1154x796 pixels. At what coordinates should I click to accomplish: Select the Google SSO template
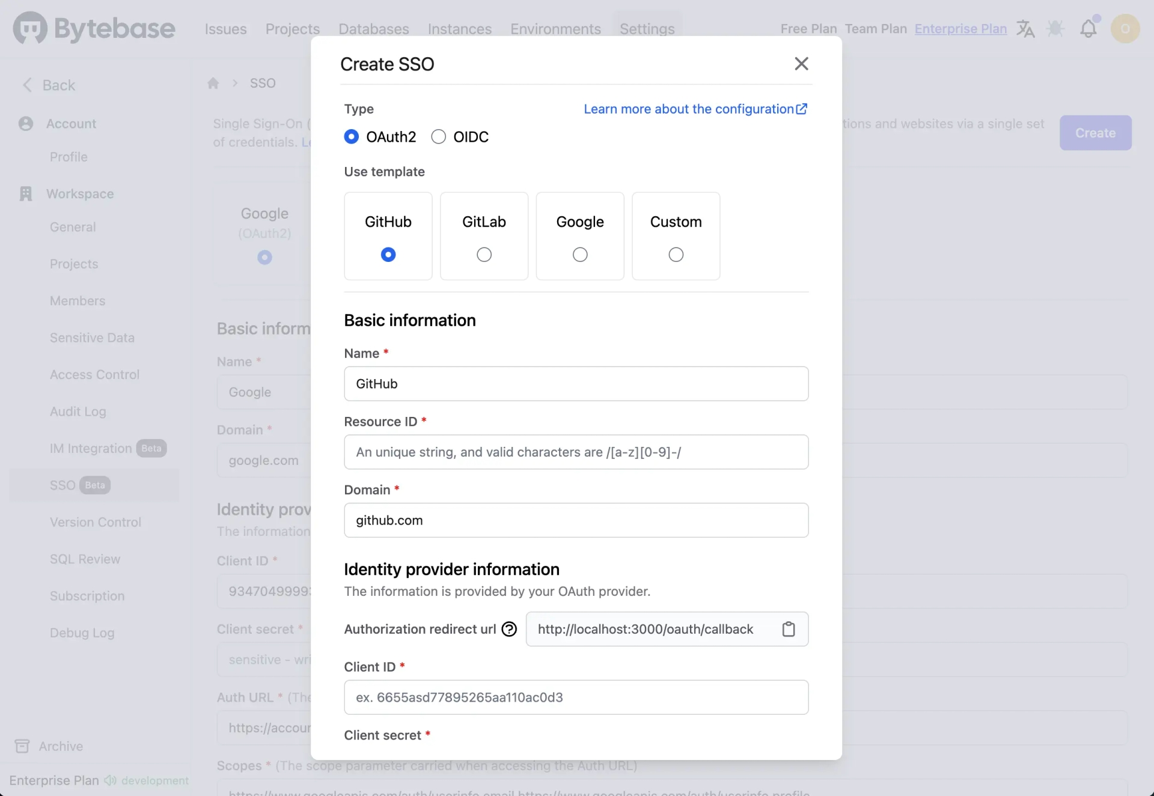[579, 254]
